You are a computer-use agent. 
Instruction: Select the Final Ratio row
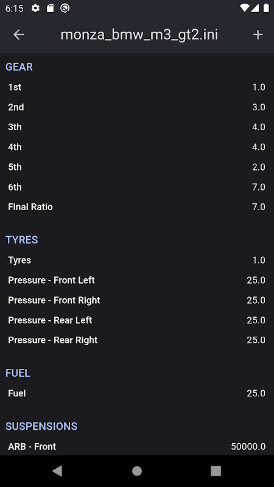137,207
